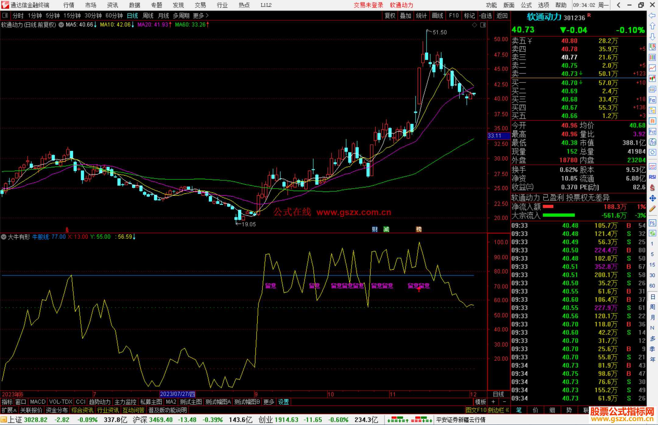Click the candlestick chart icon in sidebar
658x425 pixels.
(652, 79)
